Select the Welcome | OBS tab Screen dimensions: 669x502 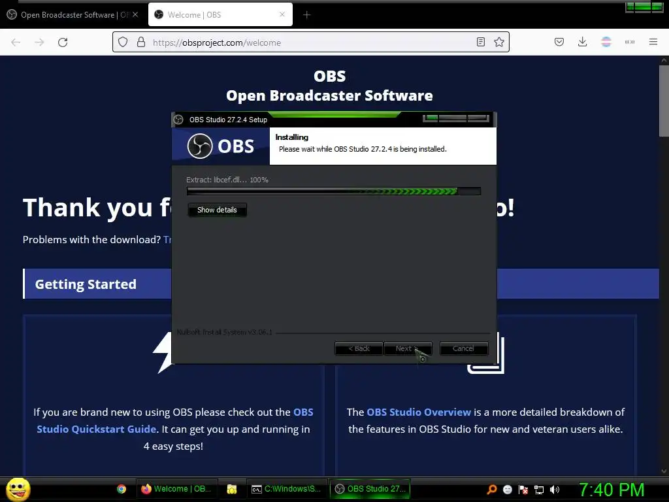[220, 15]
